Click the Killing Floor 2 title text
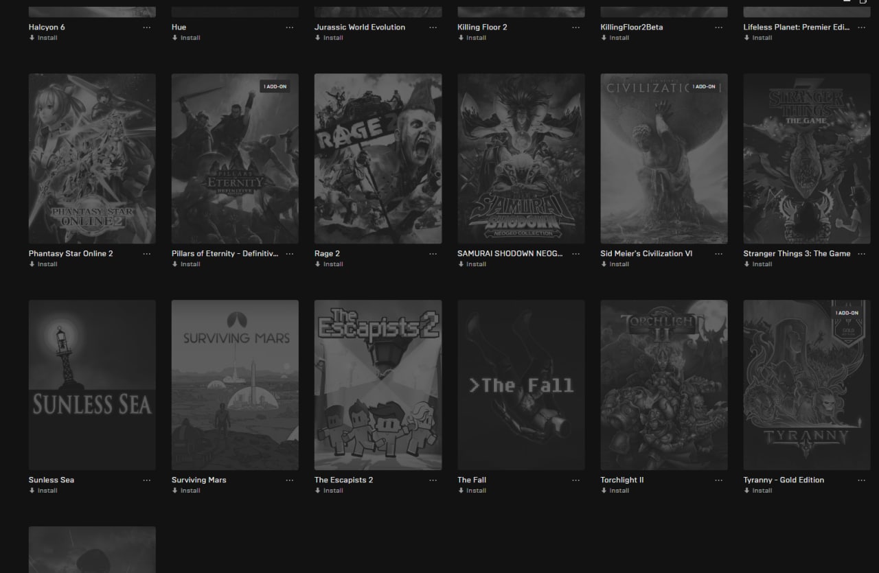Image resolution: width=879 pixels, height=573 pixels. (x=482, y=27)
